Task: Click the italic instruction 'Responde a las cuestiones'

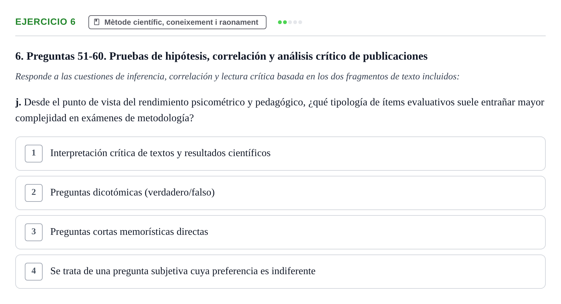Action: [x=237, y=76]
